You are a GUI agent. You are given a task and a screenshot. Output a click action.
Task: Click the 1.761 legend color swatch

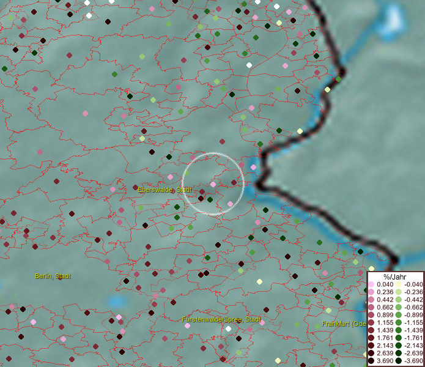coord(371,338)
